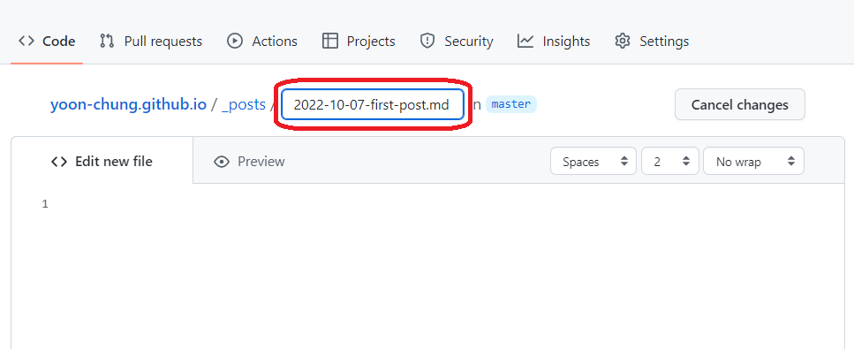
Task: Click the Preview eye icon
Action: click(222, 162)
